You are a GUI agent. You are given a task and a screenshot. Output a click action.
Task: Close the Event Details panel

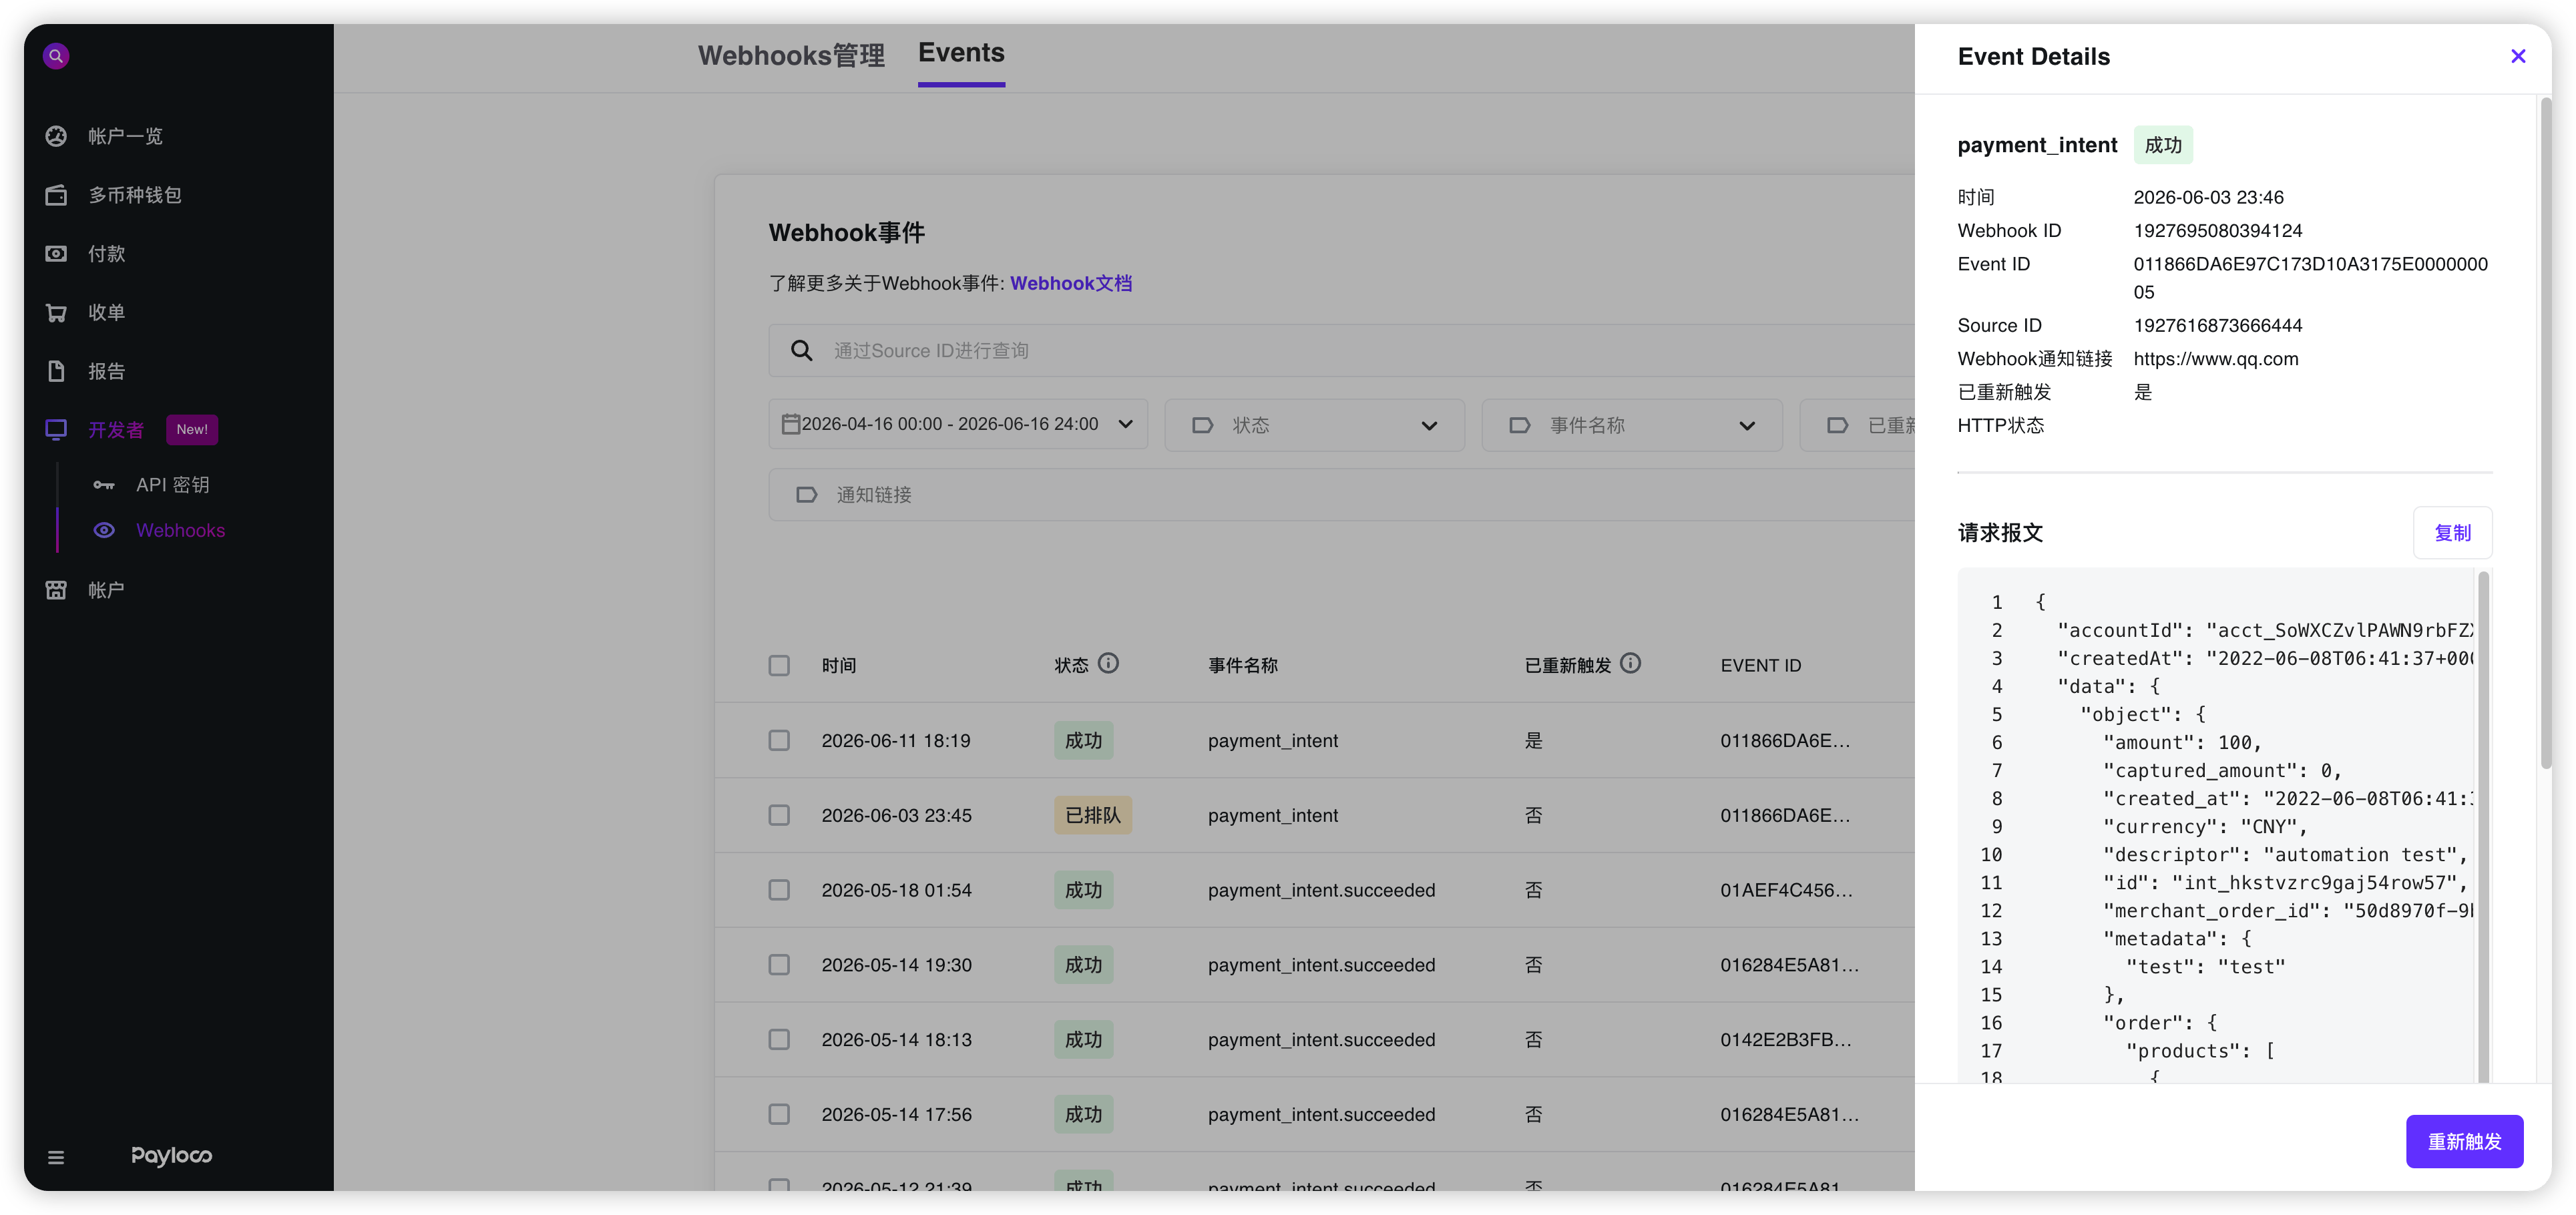2518,56
